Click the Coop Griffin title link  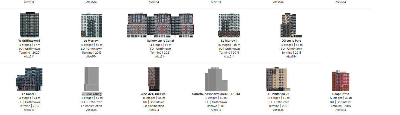coord(341,94)
